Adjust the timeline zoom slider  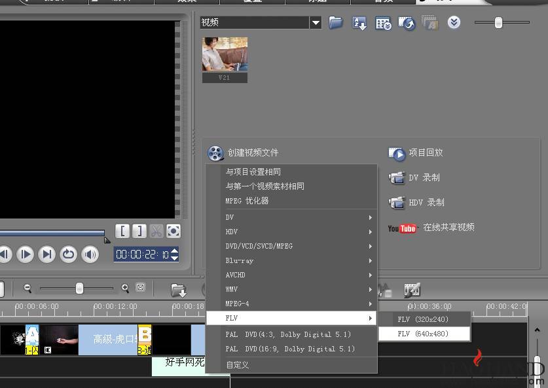(x=80, y=289)
